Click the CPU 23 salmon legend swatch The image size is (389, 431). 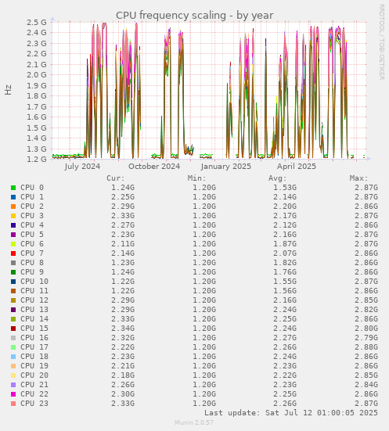pos(13,404)
